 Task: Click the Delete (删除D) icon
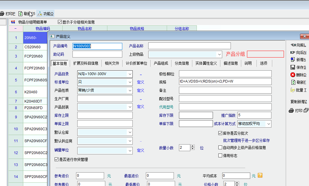[x=293, y=75]
